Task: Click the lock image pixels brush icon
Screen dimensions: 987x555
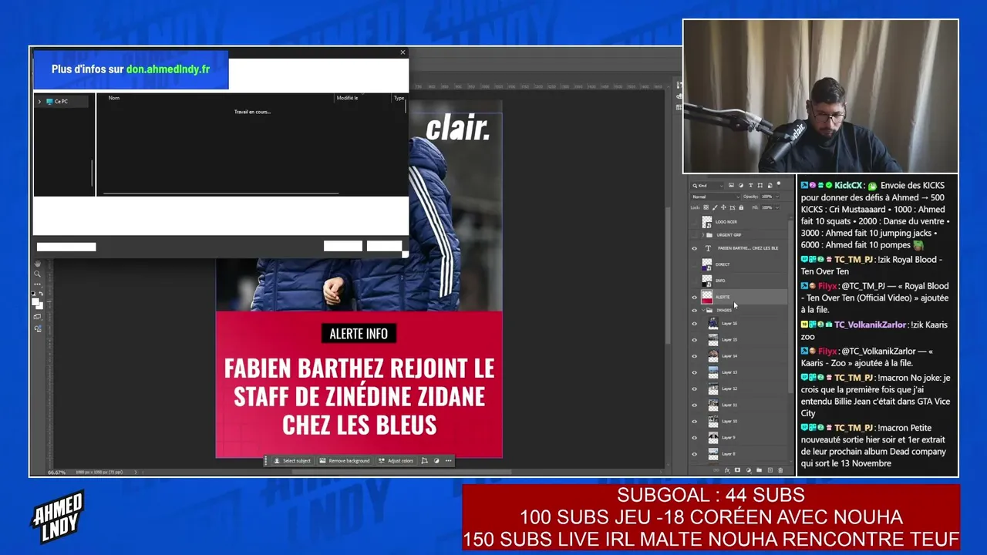Action: click(715, 207)
